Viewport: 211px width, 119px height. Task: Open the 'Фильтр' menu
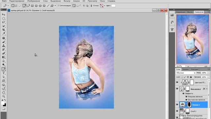tap(67, 1)
